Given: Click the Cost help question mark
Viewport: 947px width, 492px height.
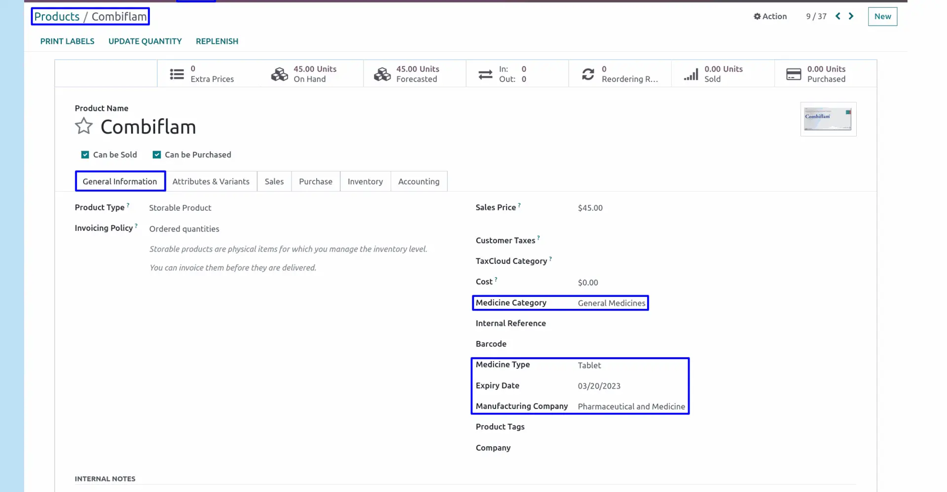Looking at the screenshot, I should (496, 279).
